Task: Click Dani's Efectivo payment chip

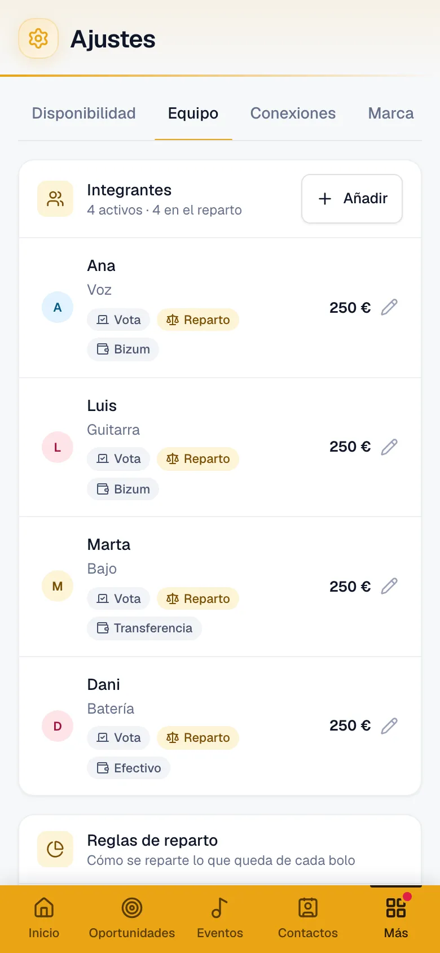Action: click(129, 768)
